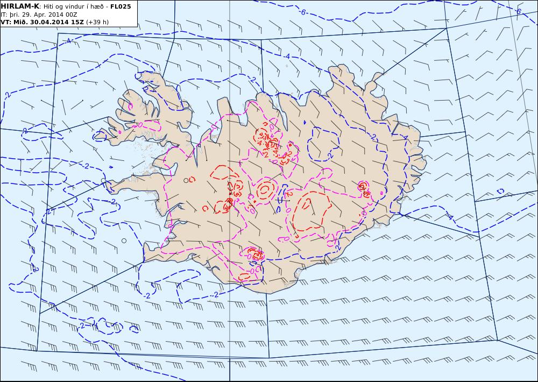Select the "FL025" flight level label
This screenshot has width=538, height=382.
pos(121,6)
